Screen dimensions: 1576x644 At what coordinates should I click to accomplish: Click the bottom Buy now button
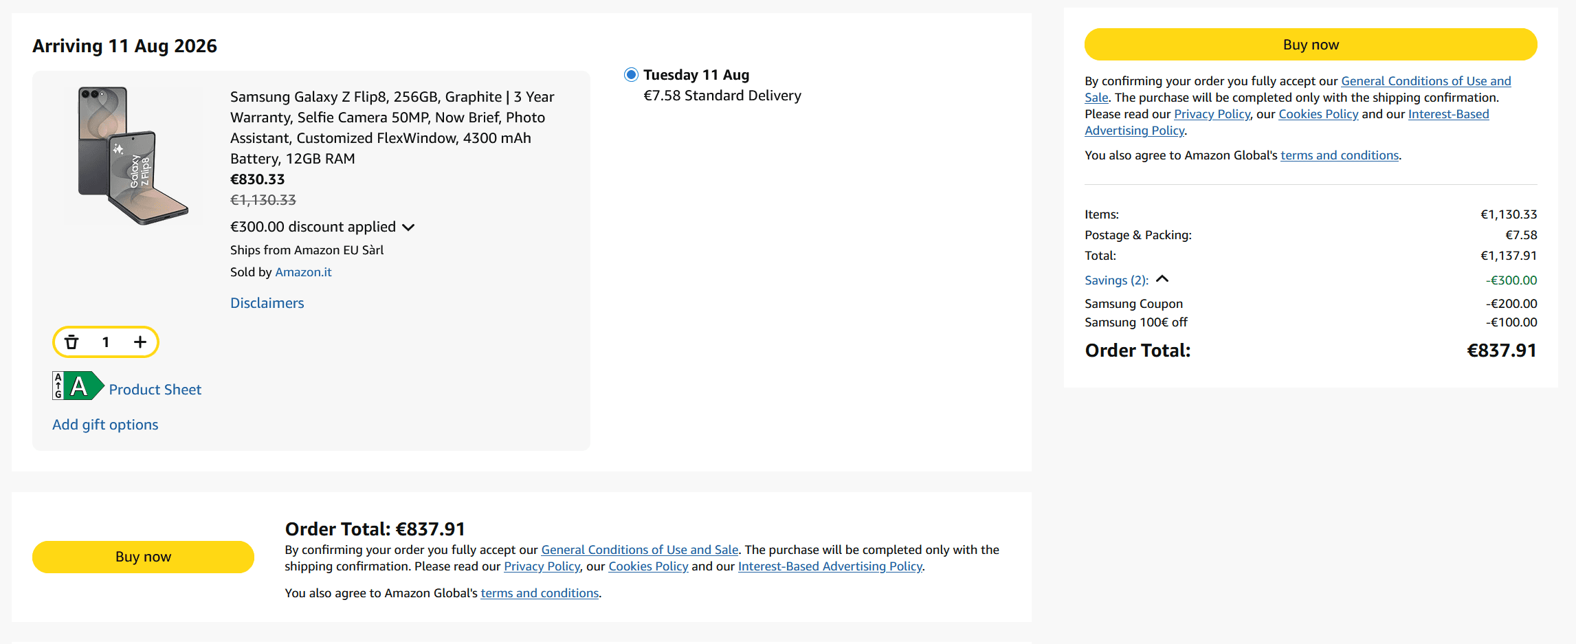point(143,557)
